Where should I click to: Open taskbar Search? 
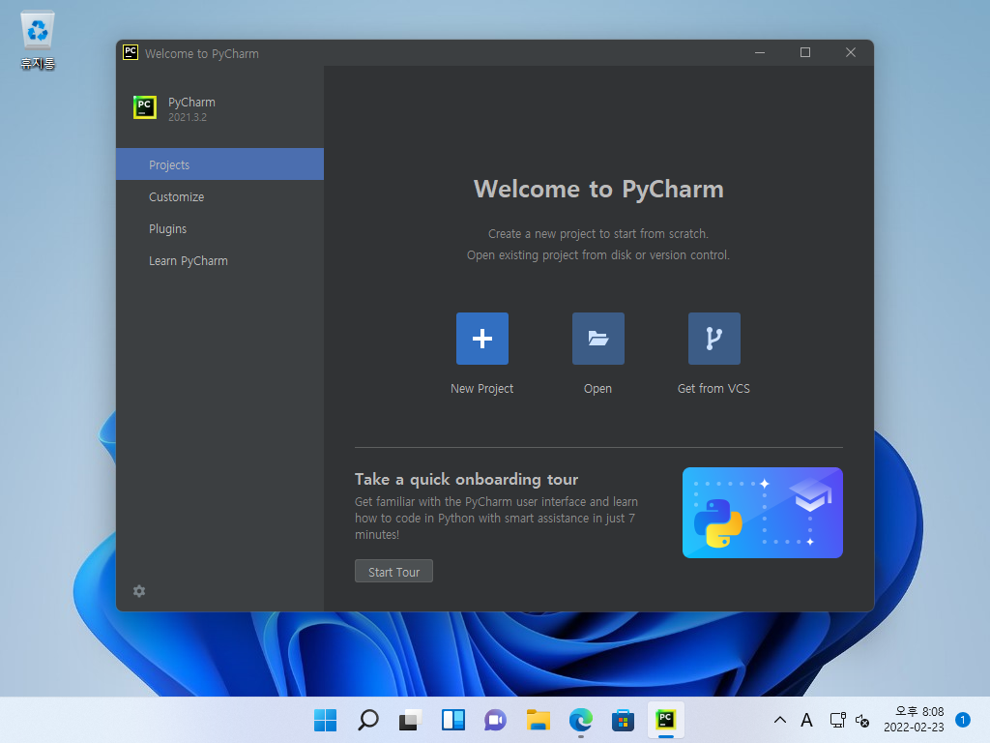point(368,720)
